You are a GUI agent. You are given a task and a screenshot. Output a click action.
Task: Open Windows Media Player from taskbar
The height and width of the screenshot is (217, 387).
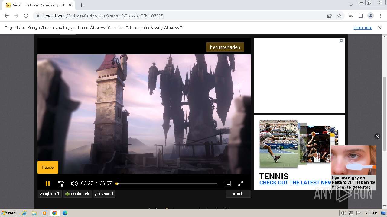point(44,213)
